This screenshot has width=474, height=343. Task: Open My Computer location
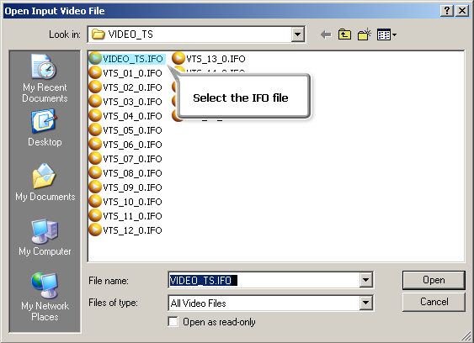coord(45,237)
